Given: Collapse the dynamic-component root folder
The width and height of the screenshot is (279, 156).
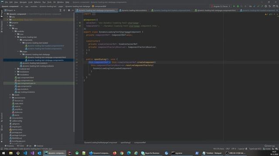Looking at the screenshot, I should coord(5,14).
